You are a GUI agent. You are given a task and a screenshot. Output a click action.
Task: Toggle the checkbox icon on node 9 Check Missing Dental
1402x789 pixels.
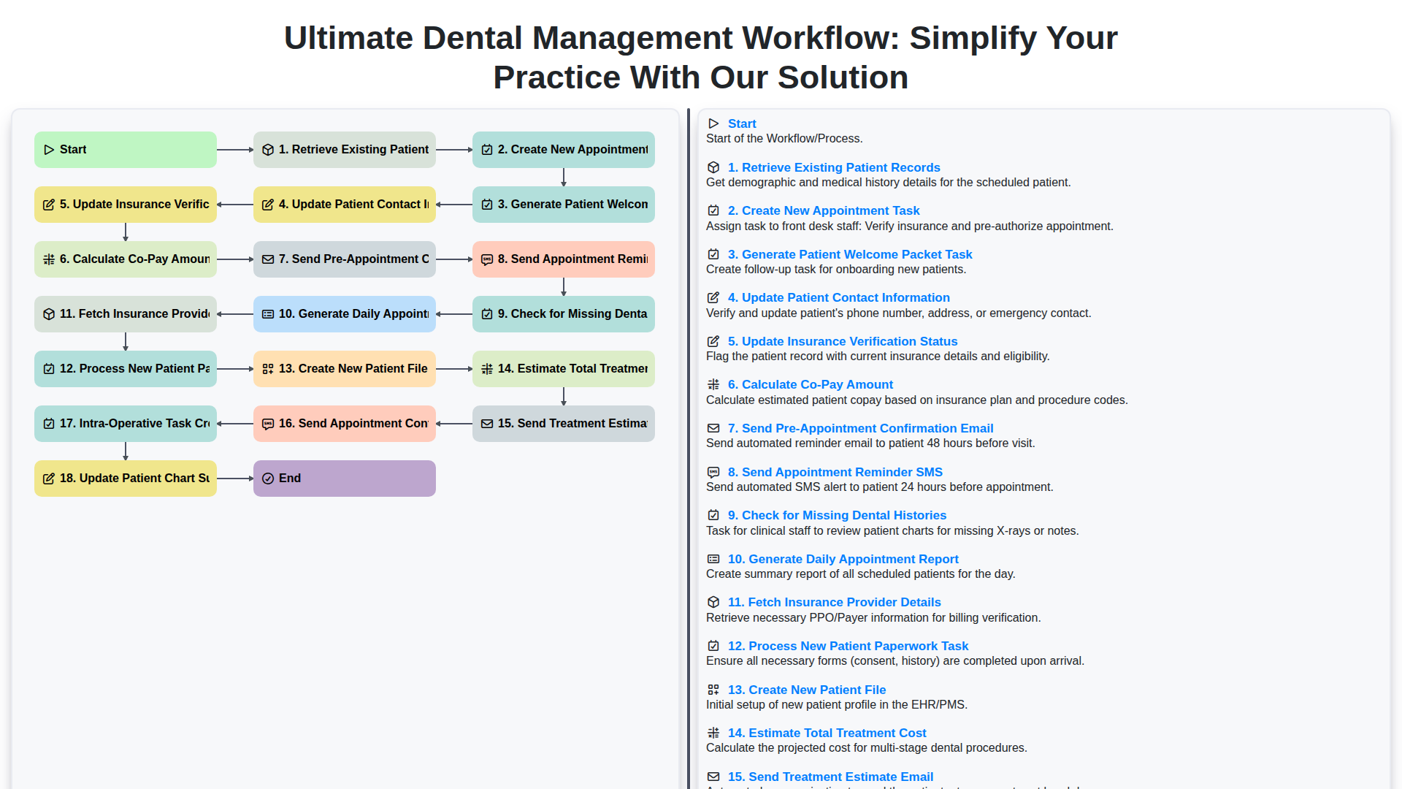(x=487, y=313)
